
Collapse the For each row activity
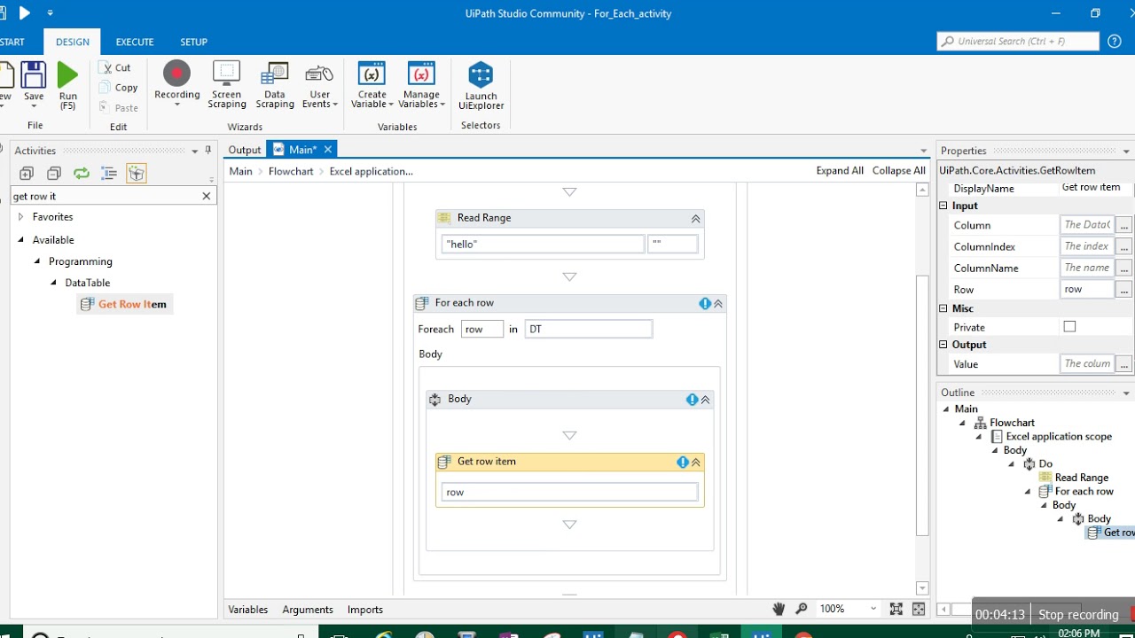(x=718, y=303)
